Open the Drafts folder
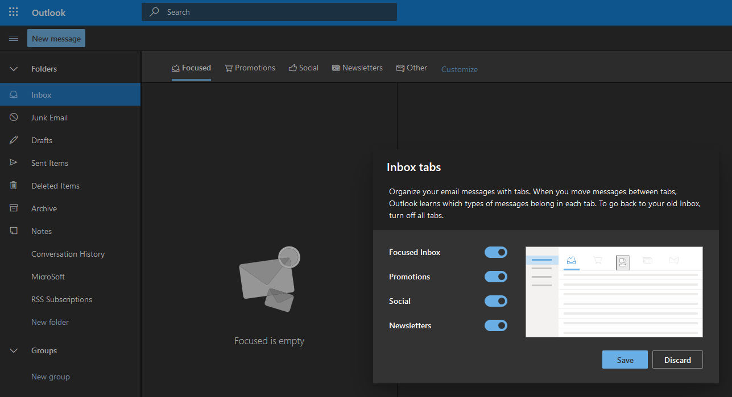This screenshot has height=397, width=732. click(70, 140)
